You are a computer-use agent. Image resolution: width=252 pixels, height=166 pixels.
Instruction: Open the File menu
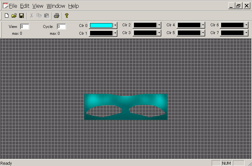[x=13, y=6]
